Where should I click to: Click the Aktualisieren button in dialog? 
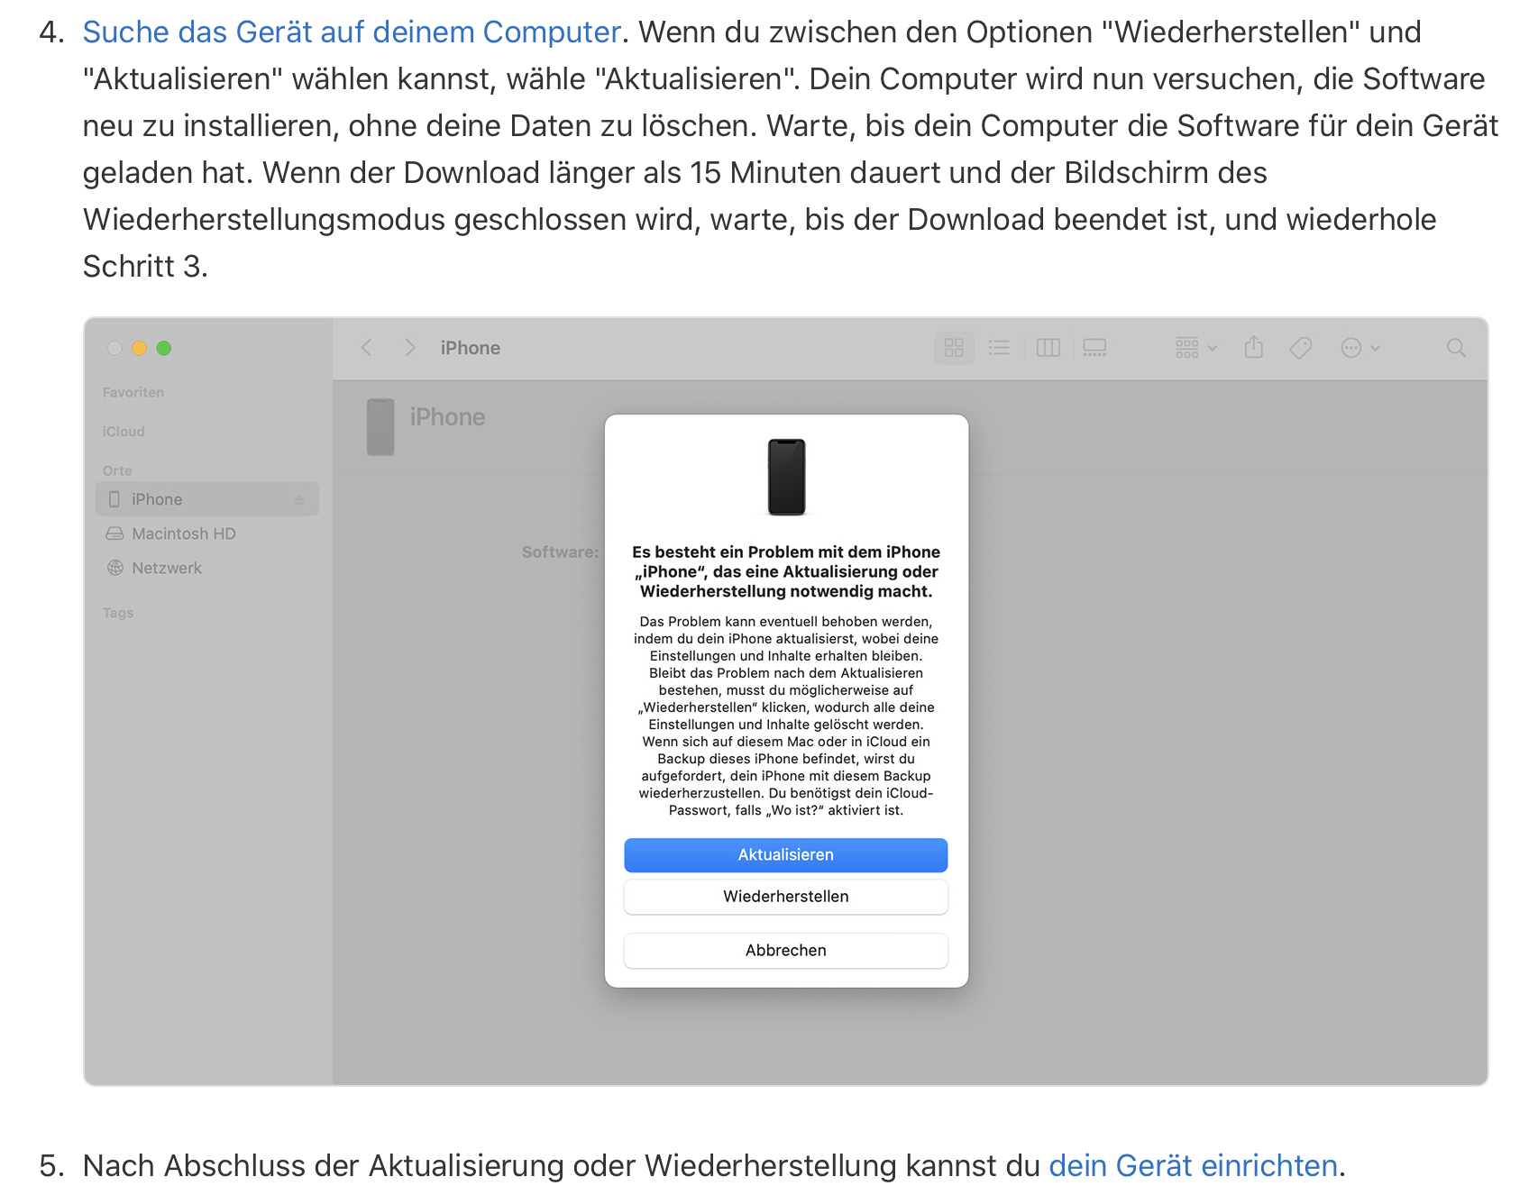pos(785,855)
